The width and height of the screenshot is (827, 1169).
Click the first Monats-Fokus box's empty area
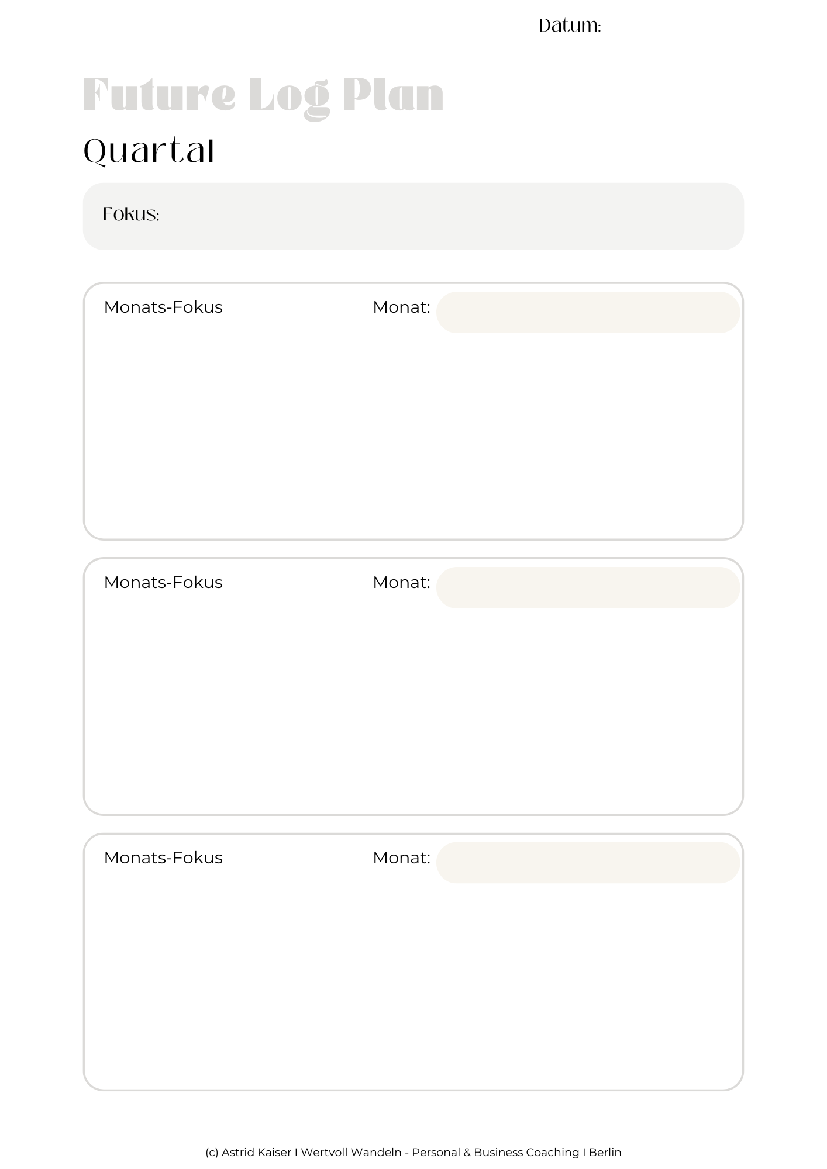pyautogui.click(x=414, y=435)
